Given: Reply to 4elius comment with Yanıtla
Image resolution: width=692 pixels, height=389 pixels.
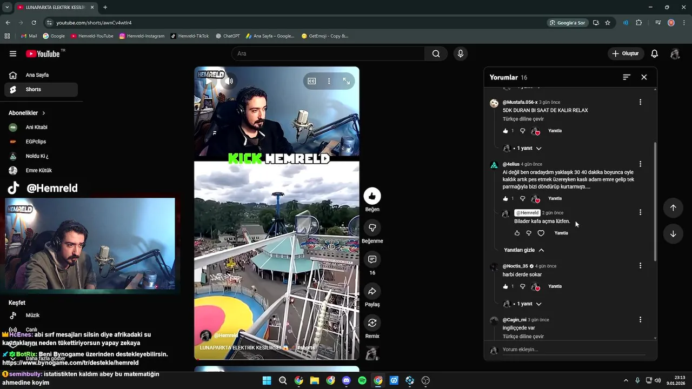Looking at the screenshot, I should point(555,198).
